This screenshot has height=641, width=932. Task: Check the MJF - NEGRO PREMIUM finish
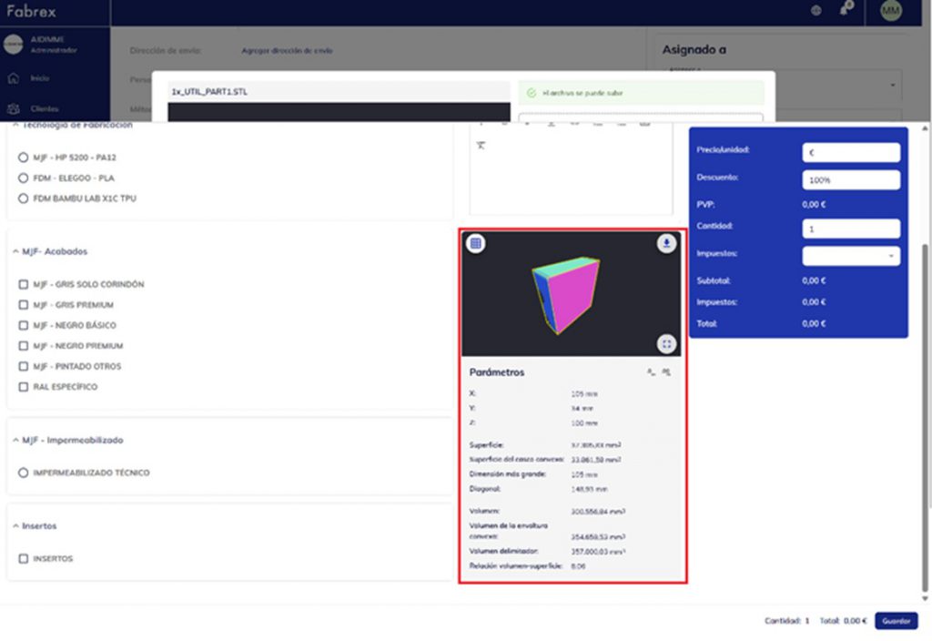click(x=24, y=346)
